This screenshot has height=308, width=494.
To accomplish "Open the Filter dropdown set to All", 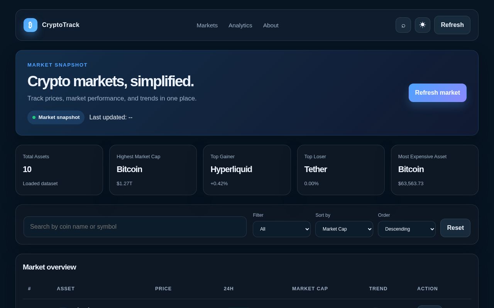I will point(282,229).
